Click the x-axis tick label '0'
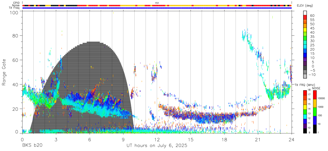Viewport: 328px width, 151px height. click(x=22, y=140)
